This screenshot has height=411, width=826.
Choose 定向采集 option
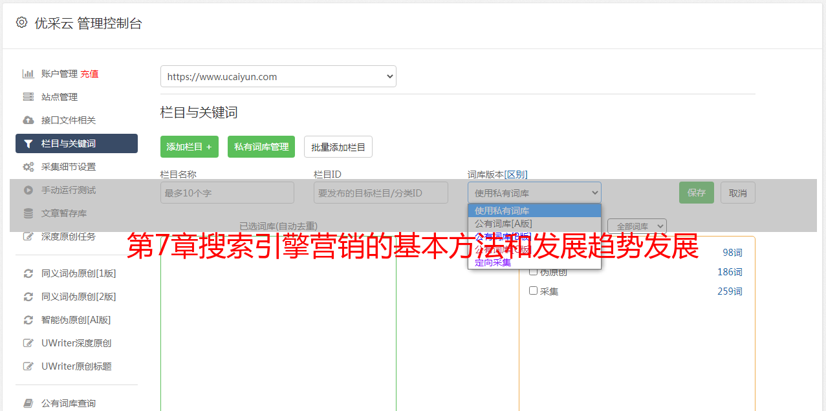coord(534,262)
